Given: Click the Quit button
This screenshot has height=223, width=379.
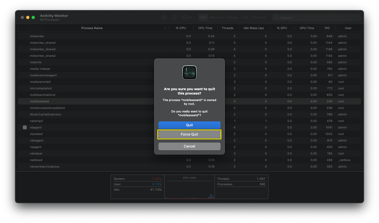Looking at the screenshot, I should coord(189,125).
